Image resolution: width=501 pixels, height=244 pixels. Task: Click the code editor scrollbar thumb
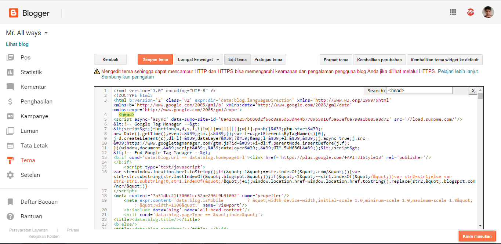pos(480,96)
